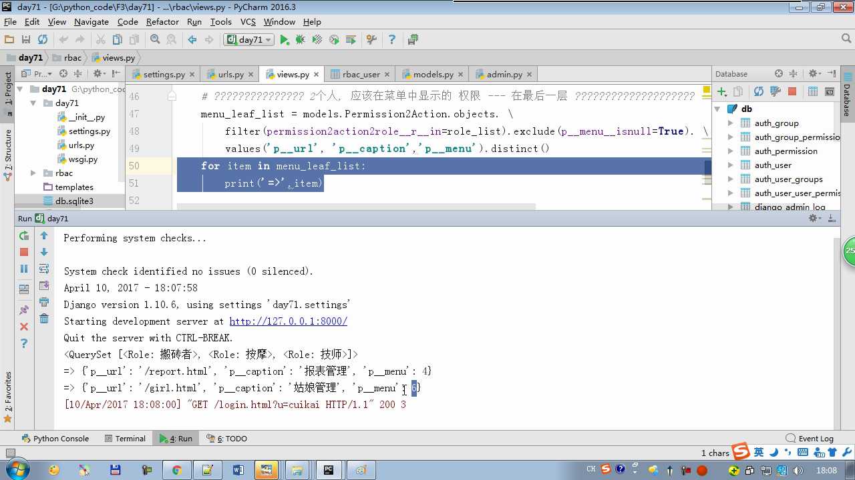Open database table editor icon

click(x=813, y=91)
